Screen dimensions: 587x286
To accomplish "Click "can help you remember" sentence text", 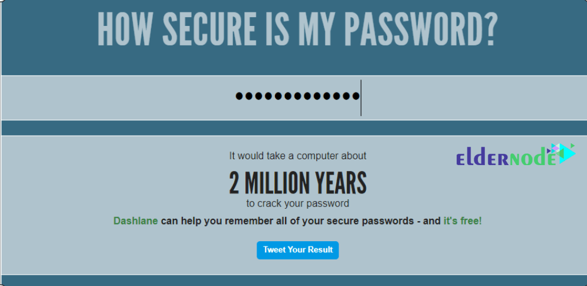I will pos(217,221).
